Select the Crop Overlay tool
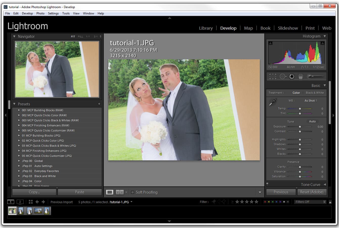 click(x=273, y=76)
